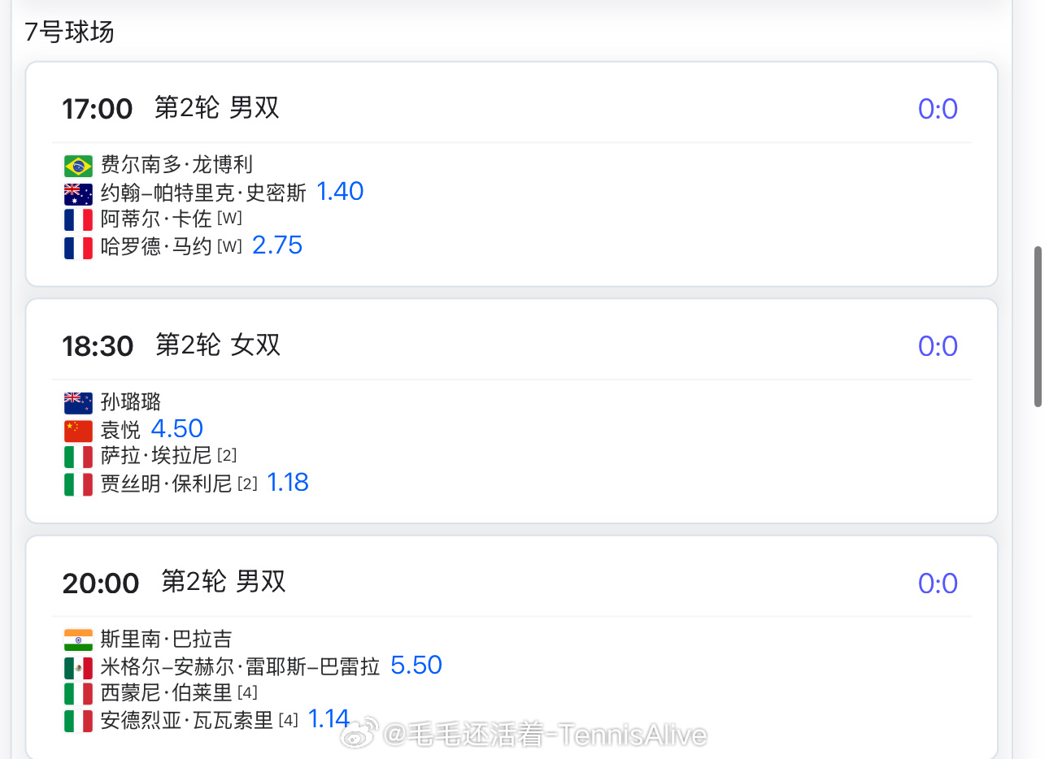Open the 0:0 score of 18:30 women's doubles
The image size is (1049, 759).
coord(938,346)
